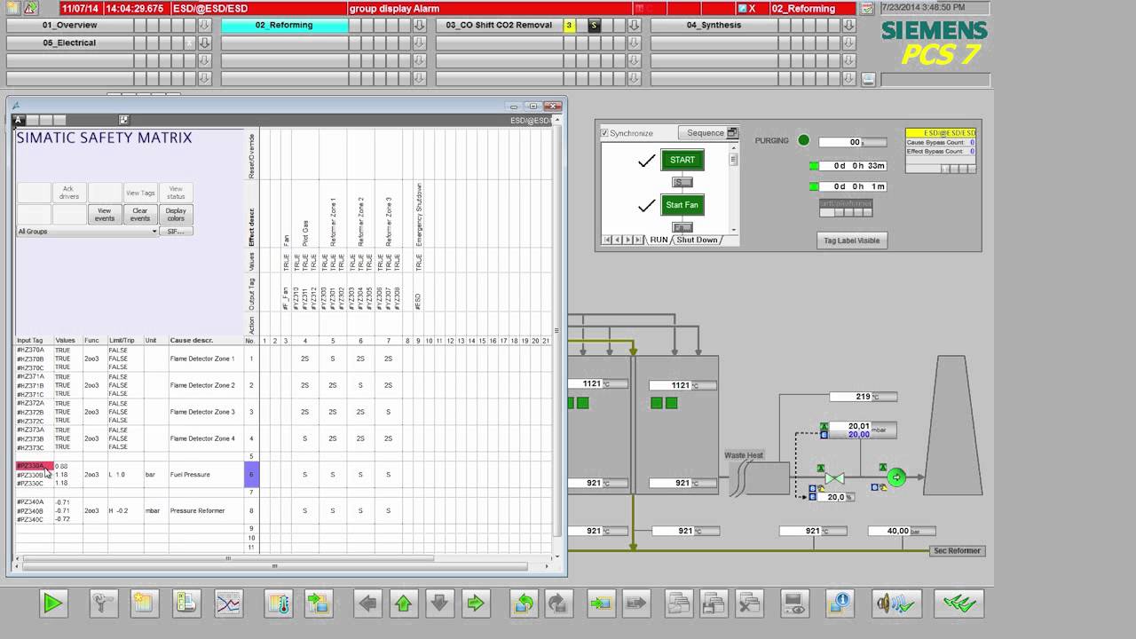The image size is (1136, 639).
Task: Click the Sequence button's window icon
Action: pyautogui.click(x=732, y=133)
